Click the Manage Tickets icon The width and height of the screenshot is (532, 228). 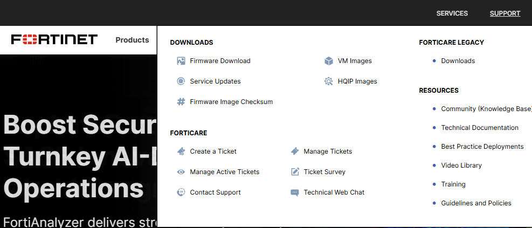pos(295,151)
